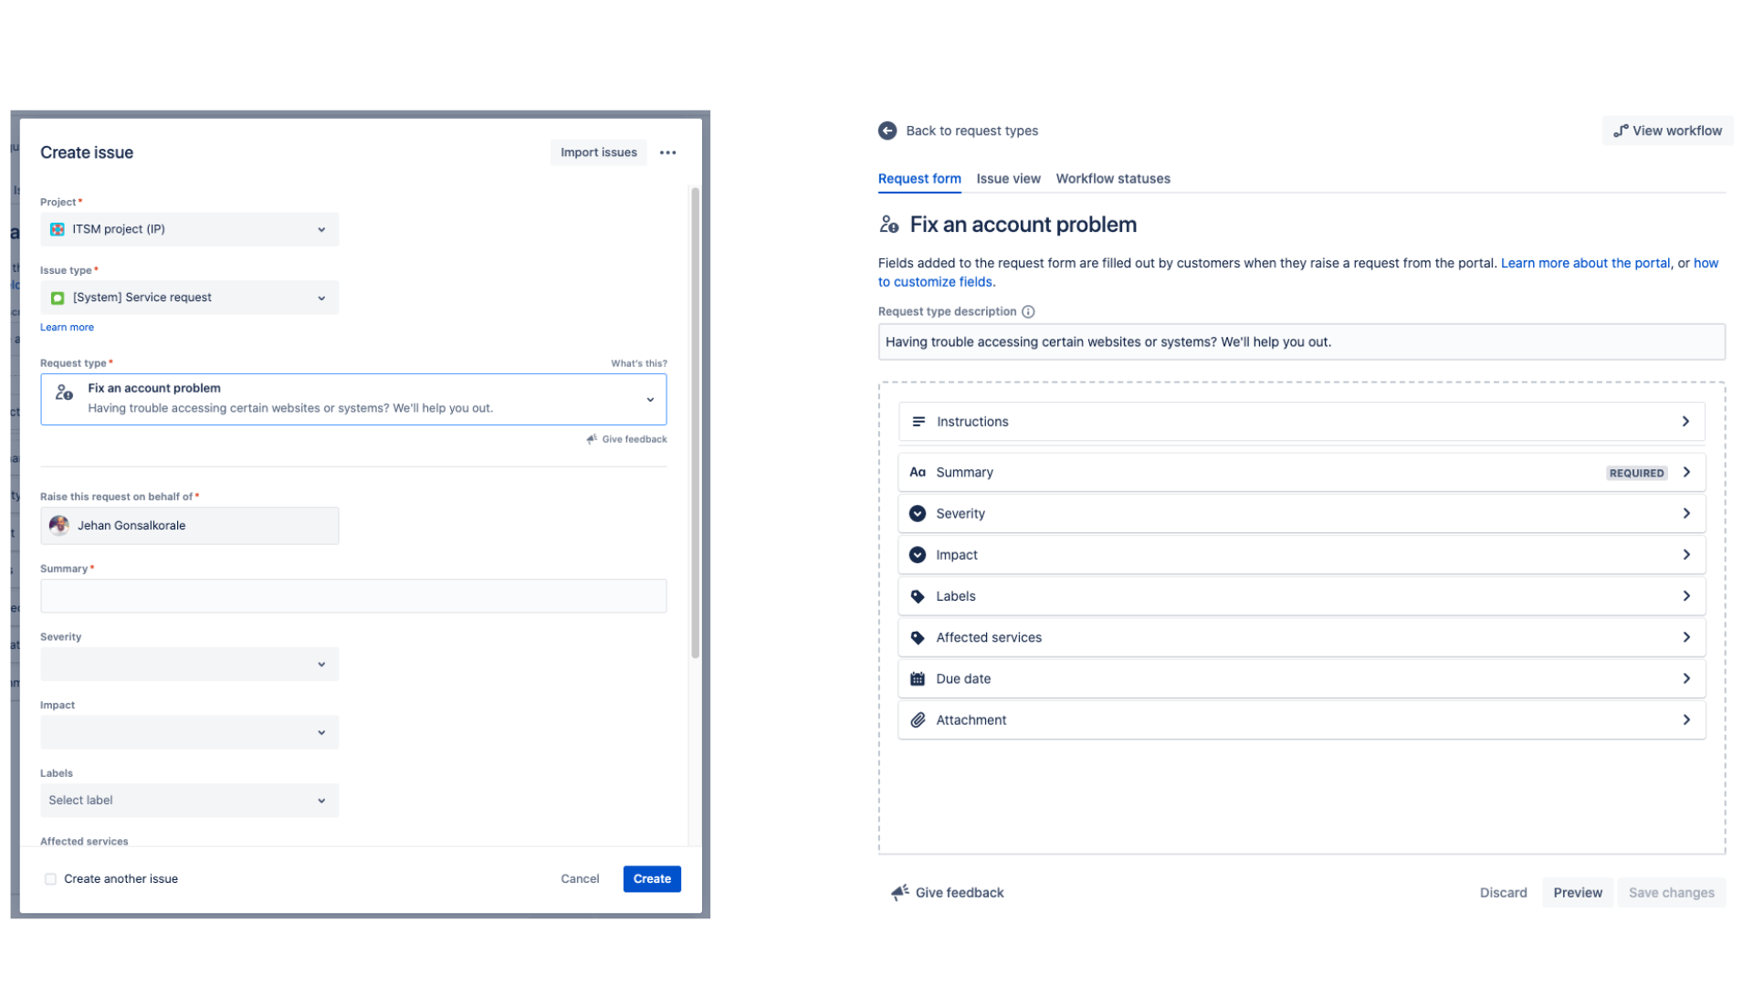Click the tag icon on Affected services
This screenshot has height=986, width=1753.
[x=918, y=637]
